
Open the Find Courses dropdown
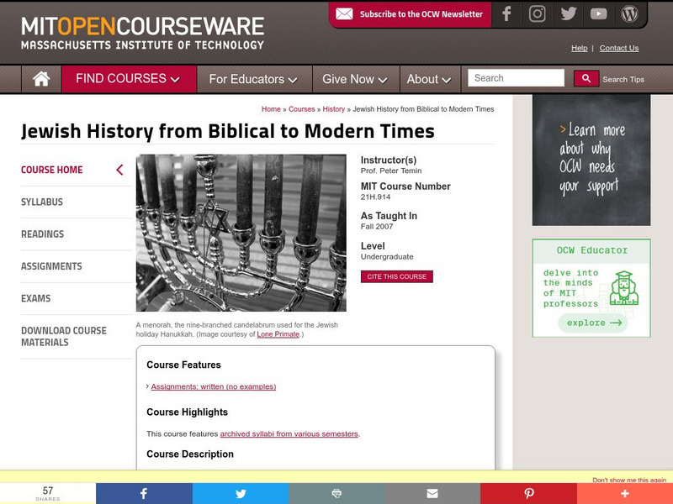pos(123,78)
